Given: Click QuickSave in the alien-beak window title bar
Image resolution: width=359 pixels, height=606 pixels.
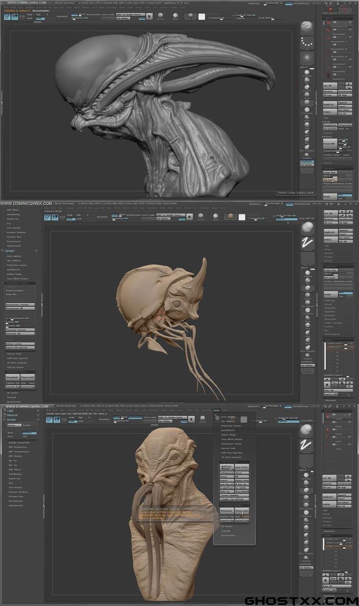Looking at the screenshot, I should coord(255,3).
